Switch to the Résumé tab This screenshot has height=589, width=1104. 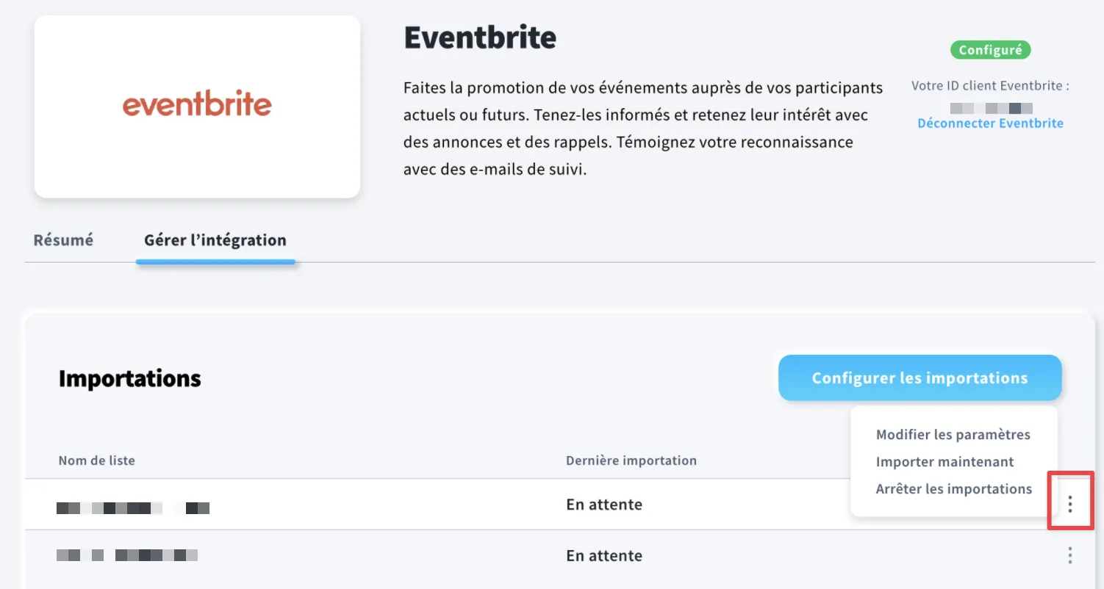click(63, 240)
